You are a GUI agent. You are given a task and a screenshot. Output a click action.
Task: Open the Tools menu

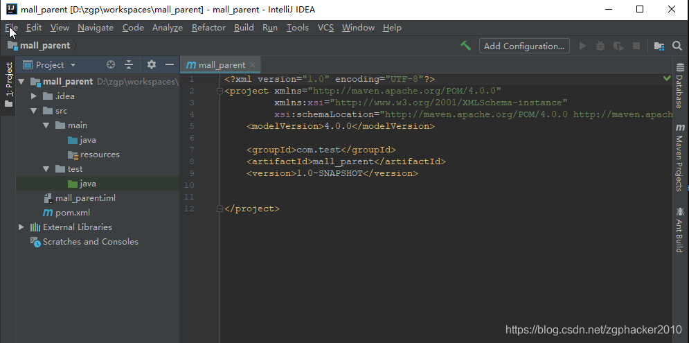(x=298, y=28)
